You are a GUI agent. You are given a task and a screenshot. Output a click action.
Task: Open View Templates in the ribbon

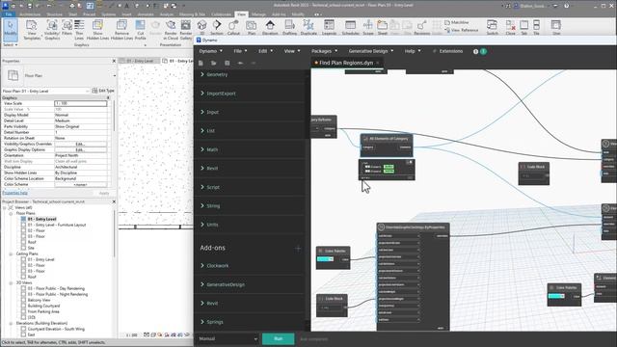[32, 29]
